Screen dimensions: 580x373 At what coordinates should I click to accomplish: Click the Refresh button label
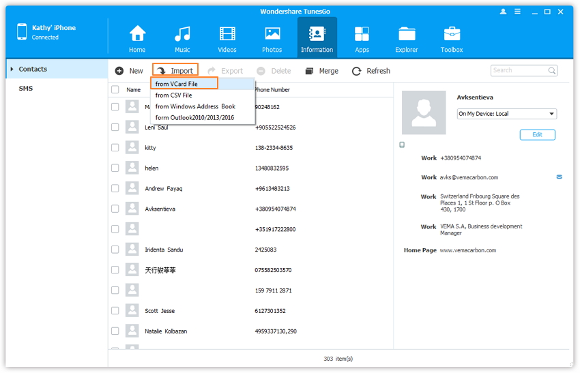378,71
